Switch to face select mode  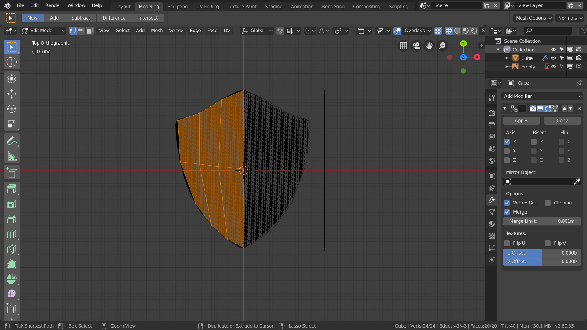[x=90, y=30]
